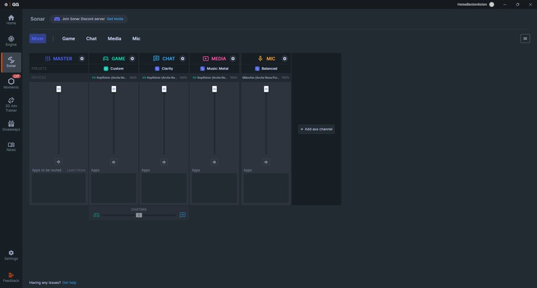Open the News section
The image size is (537, 288).
coord(11,147)
